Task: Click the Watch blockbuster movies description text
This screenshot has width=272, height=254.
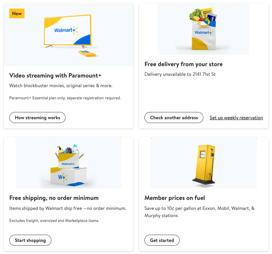Action: [x=61, y=85]
